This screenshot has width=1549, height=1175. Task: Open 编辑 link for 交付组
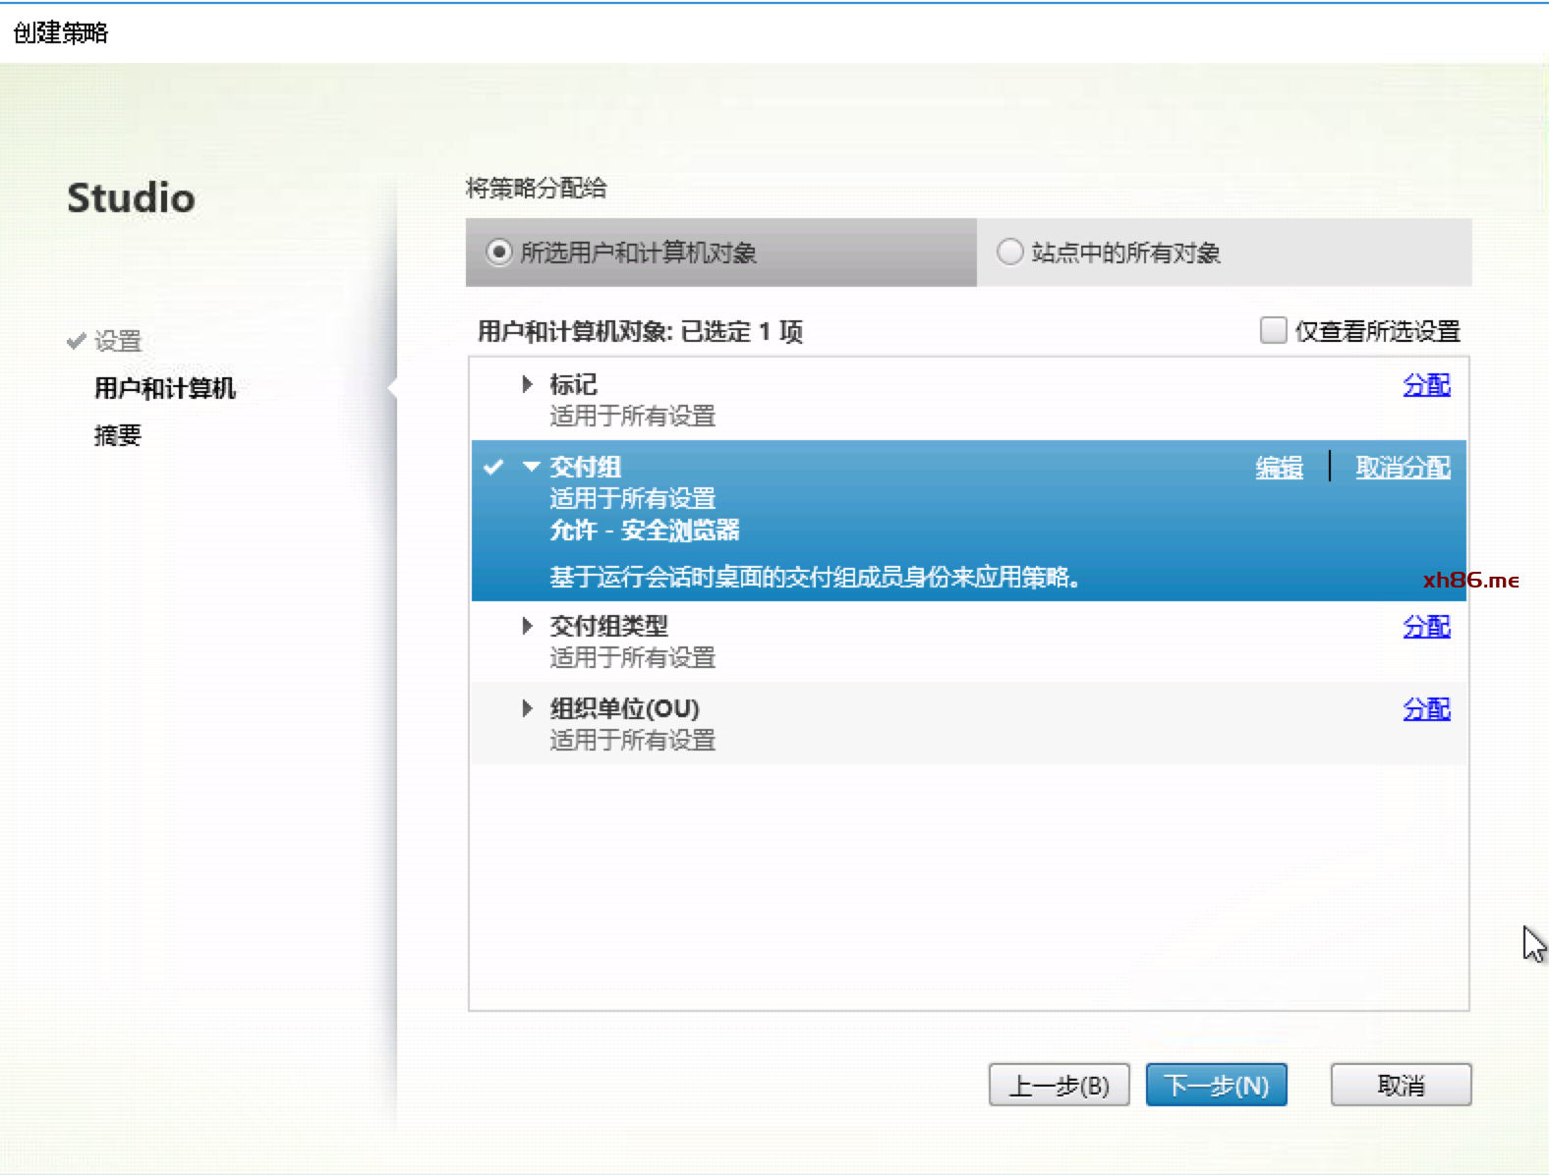(x=1279, y=468)
